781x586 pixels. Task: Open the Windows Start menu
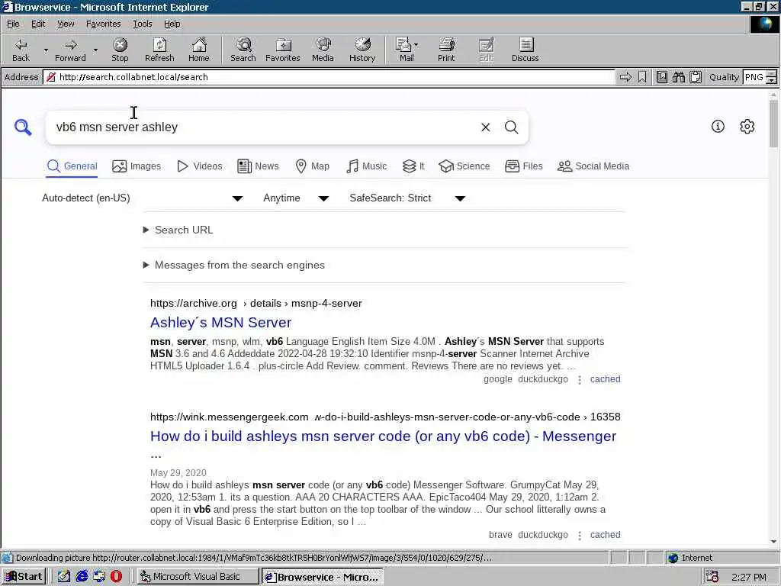tap(24, 577)
